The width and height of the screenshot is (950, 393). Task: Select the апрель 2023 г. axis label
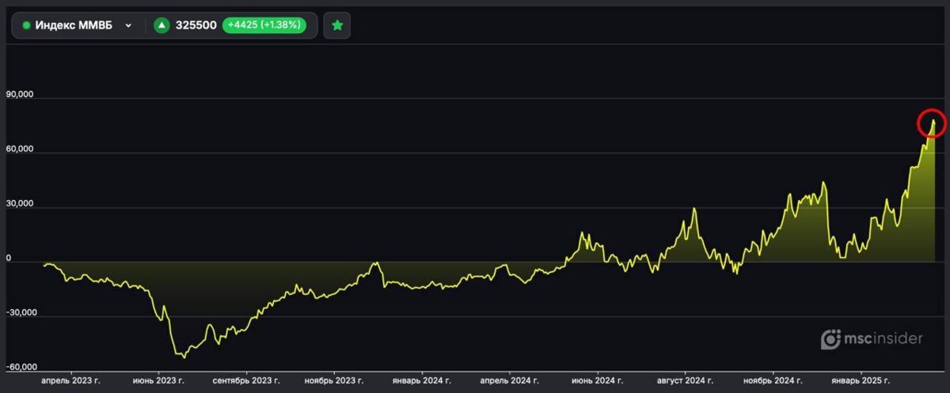pos(70,380)
